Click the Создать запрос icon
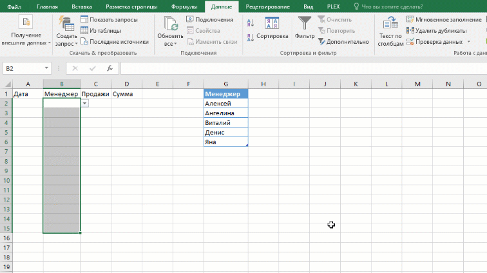The width and height of the screenshot is (487, 273). coord(66,23)
